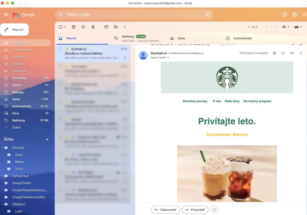Open Naše kávy link in email
This screenshot has width=307, height=215.
point(232,101)
